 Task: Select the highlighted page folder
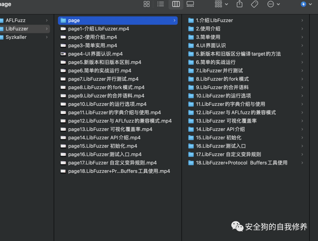[118, 21]
